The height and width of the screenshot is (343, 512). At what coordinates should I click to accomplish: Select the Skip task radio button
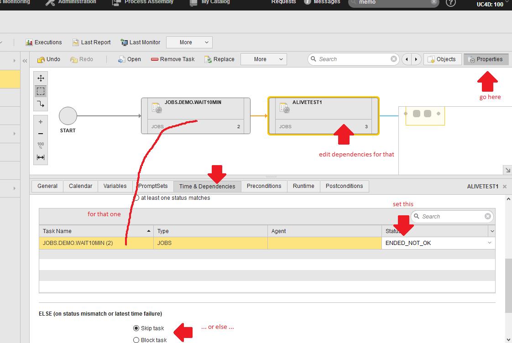pos(136,328)
